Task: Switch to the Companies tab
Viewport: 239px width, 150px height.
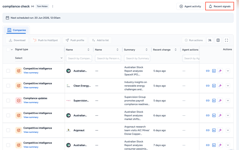Action: pos(16,30)
